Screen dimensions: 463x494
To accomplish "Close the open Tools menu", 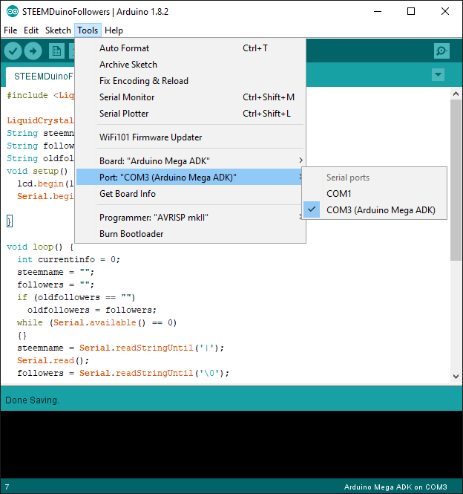I will [88, 30].
